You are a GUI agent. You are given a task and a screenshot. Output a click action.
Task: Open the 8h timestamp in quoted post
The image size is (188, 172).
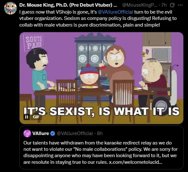pyautogui.click(x=100, y=133)
